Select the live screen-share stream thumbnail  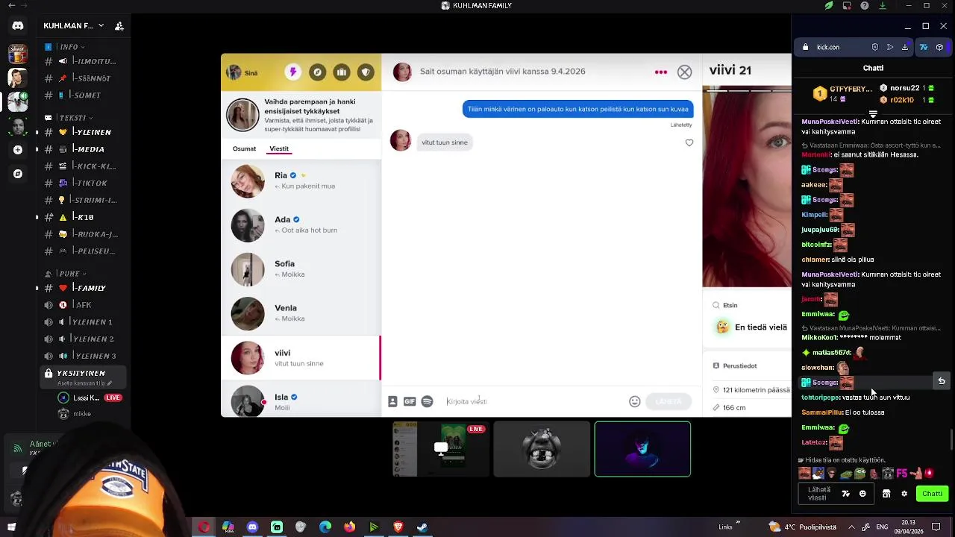[x=441, y=449]
